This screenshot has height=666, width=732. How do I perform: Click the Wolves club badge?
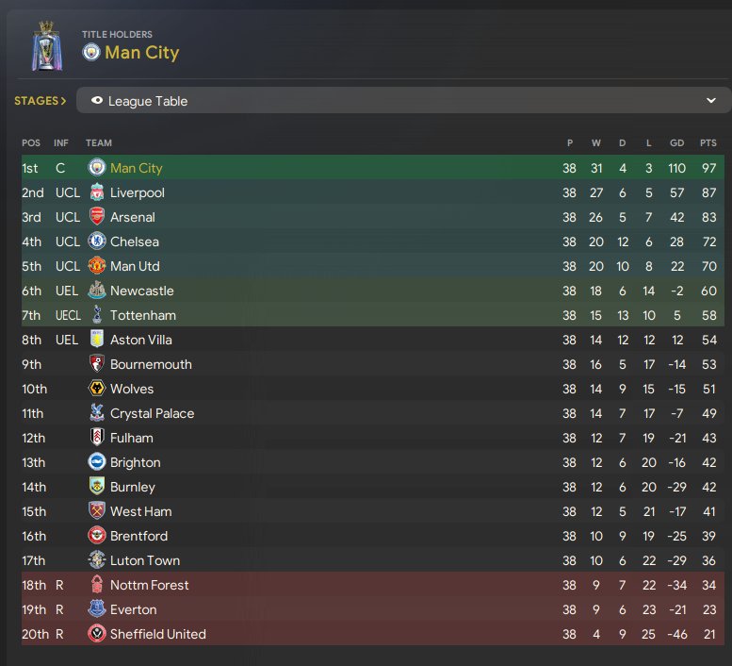[97, 389]
